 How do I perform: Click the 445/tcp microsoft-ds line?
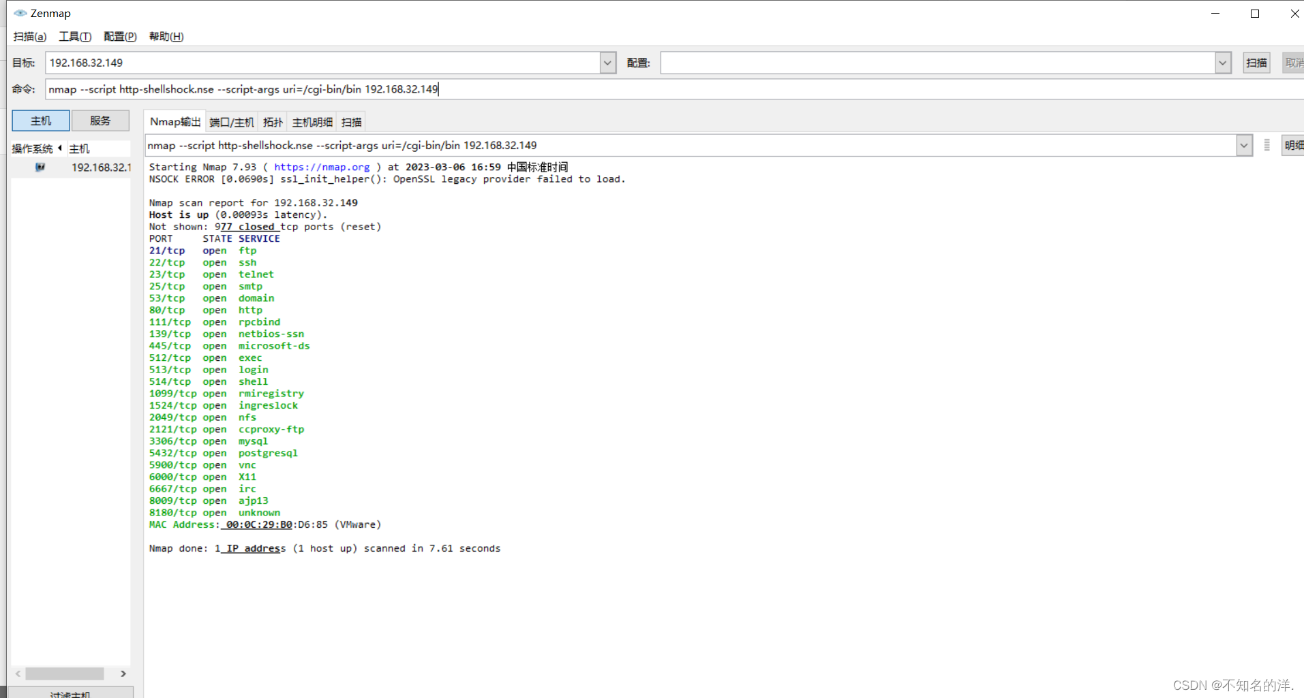[x=229, y=346]
